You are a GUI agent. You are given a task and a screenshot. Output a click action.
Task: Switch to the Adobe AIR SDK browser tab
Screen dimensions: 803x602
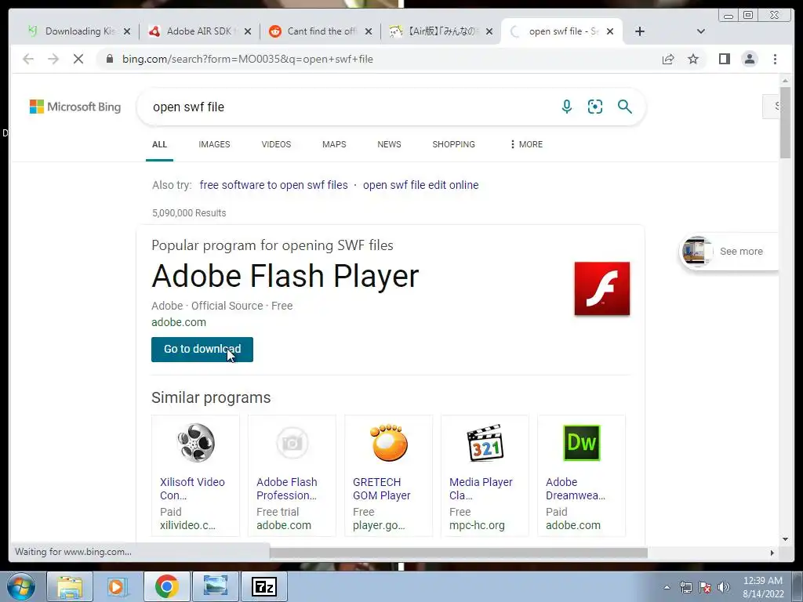coord(200,31)
